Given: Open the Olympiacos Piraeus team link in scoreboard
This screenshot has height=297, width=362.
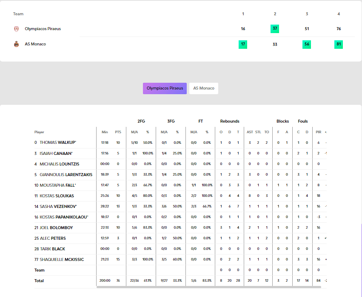Looking at the screenshot, I should coord(43,29).
